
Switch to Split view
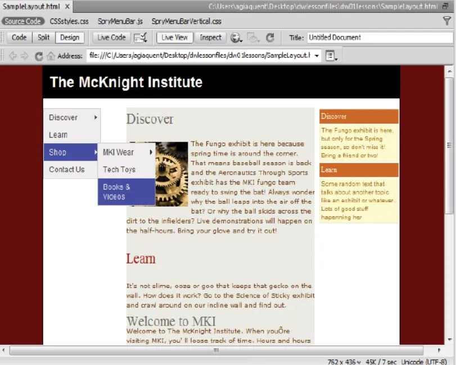43,38
